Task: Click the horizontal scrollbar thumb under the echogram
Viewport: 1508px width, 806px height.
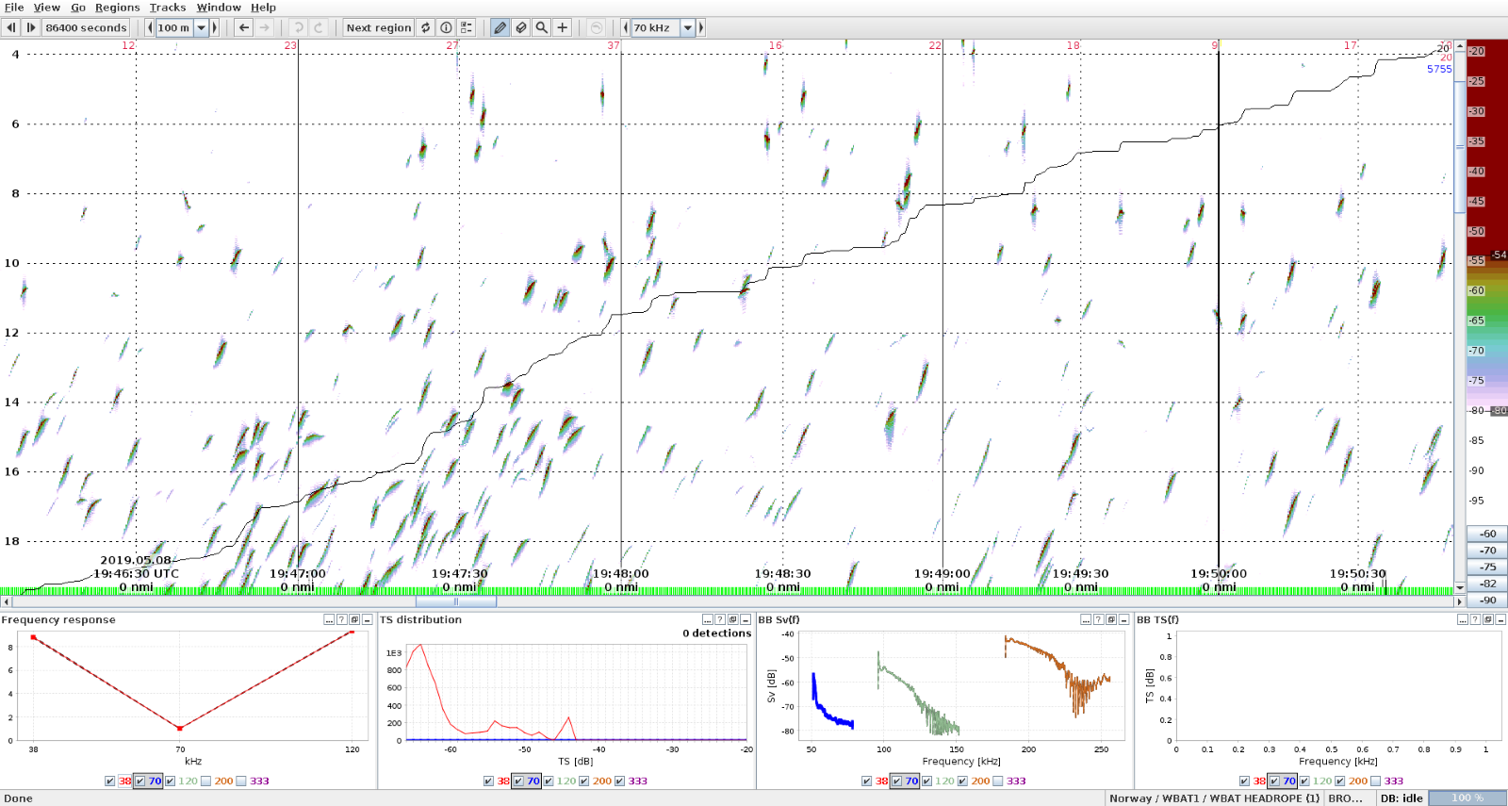Action: 456,601
